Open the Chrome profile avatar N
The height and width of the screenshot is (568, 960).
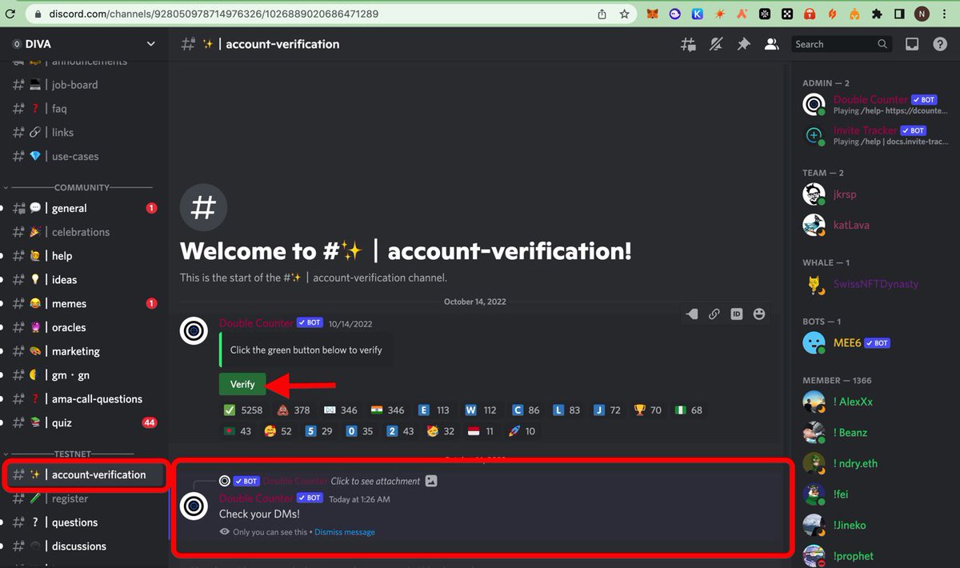pyautogui.click(x=922, y=14)
